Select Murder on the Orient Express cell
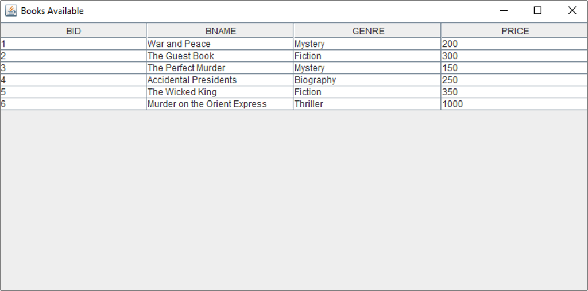Screen dimensions: 588x291 tap(207, 104)
